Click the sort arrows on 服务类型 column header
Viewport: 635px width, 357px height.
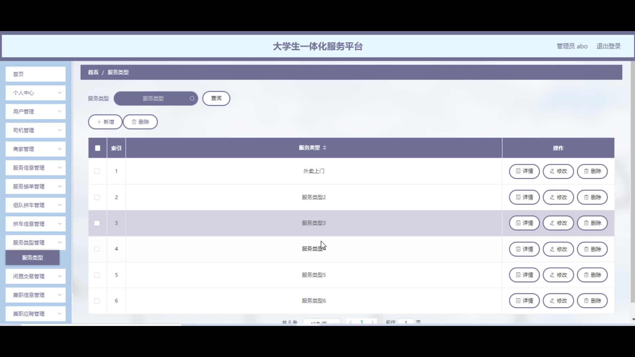(x=324, y=148)
